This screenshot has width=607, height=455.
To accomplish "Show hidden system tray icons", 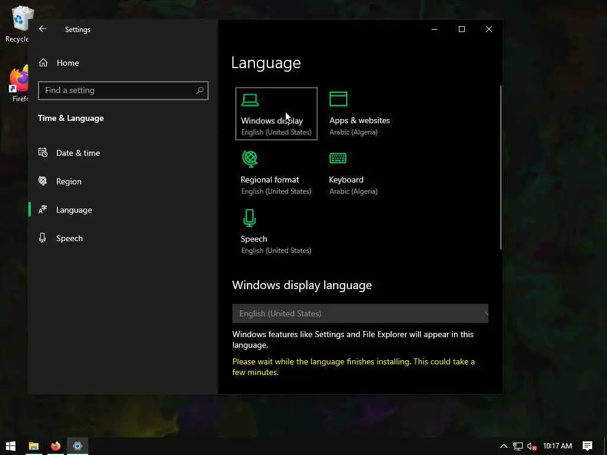I will point(503,446).
